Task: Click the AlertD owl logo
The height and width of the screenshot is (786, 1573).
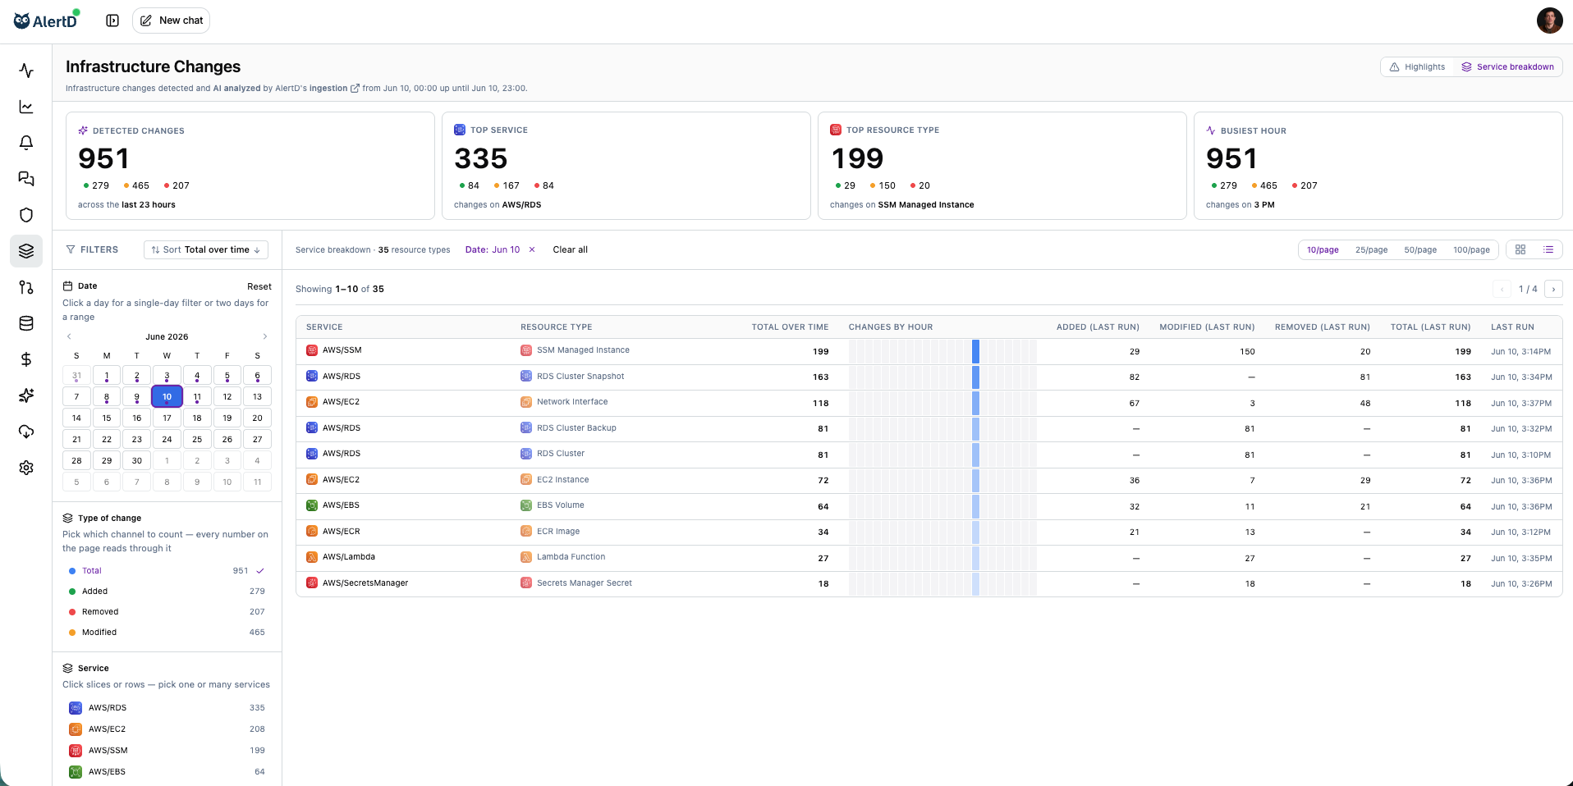Action: [x=46, y=21]
